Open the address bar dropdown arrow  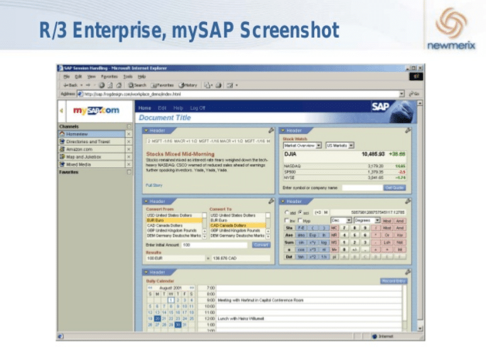point(402,94)
